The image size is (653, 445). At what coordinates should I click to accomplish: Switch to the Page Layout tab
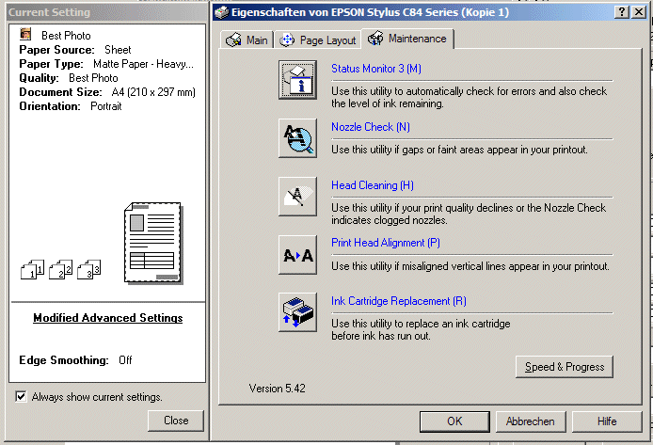317,40
